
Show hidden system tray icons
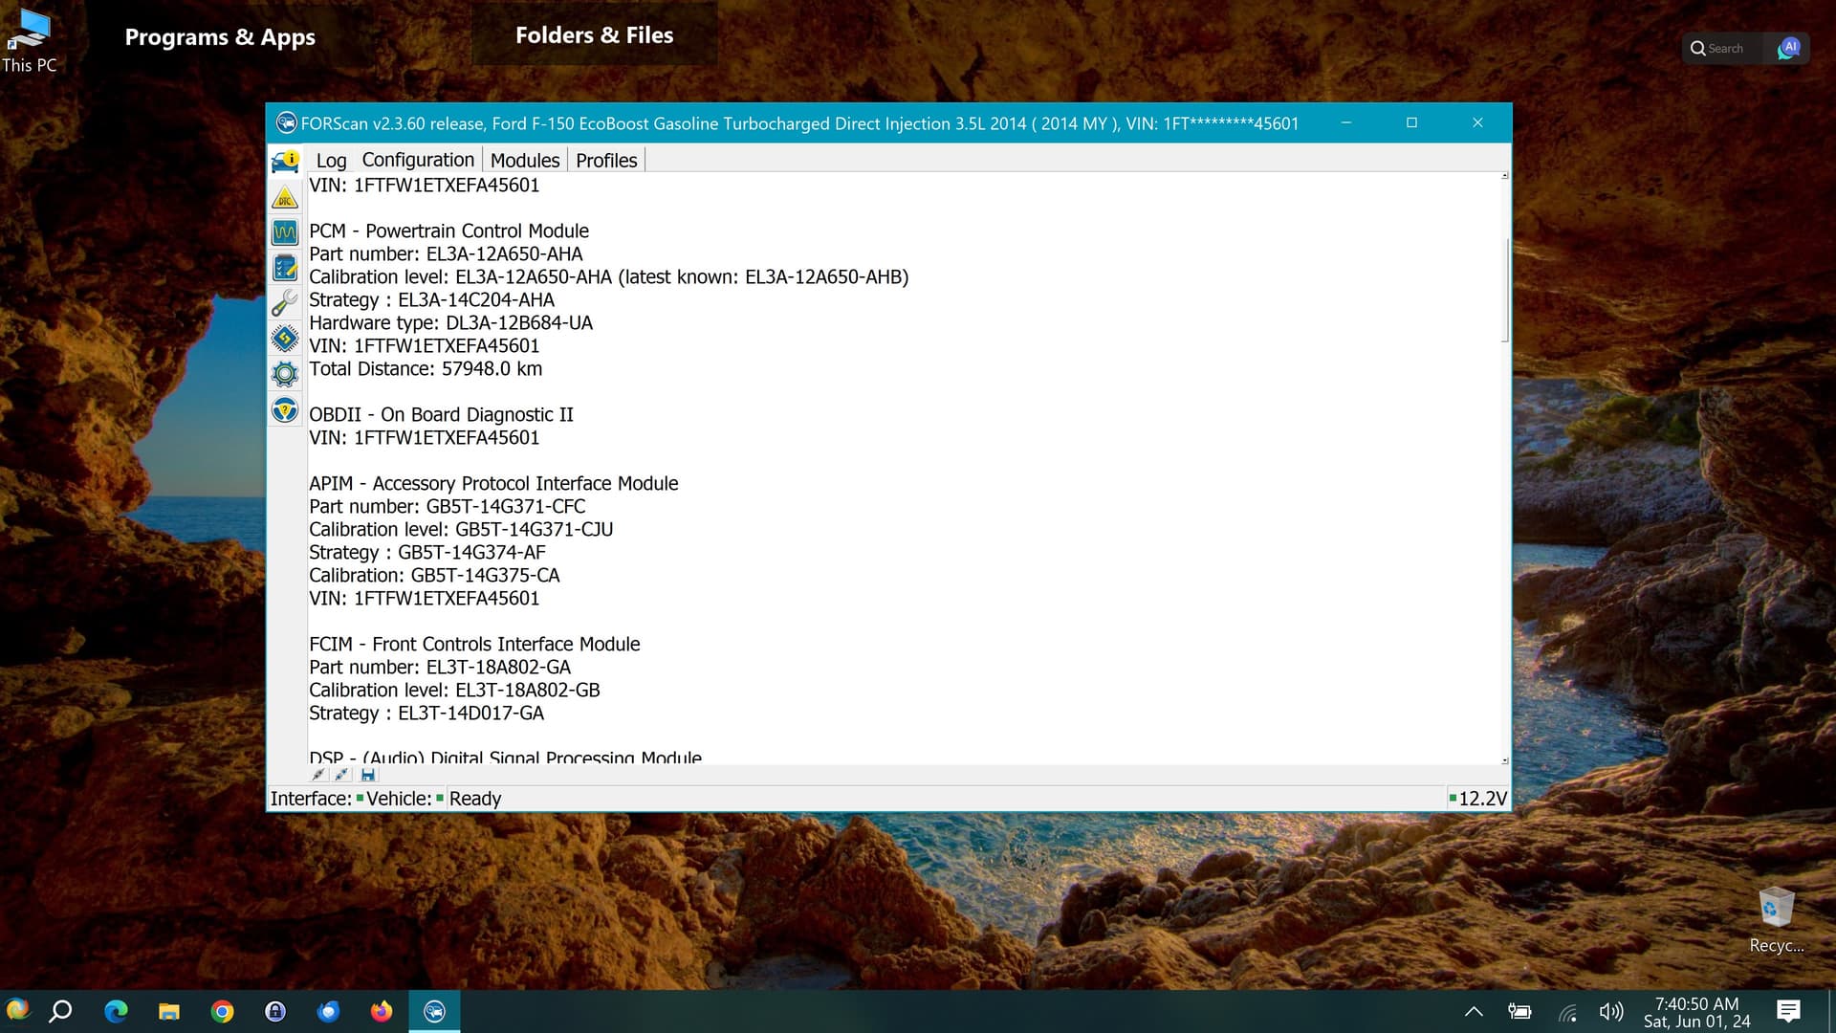(1474, 1011)
